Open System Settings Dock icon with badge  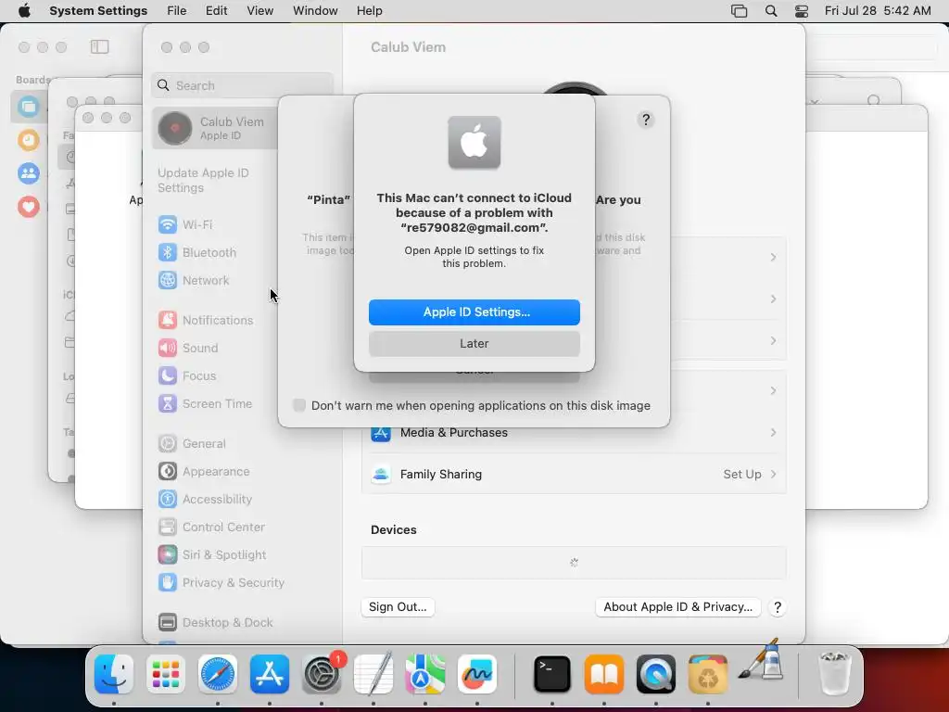[x=322, y=674]
